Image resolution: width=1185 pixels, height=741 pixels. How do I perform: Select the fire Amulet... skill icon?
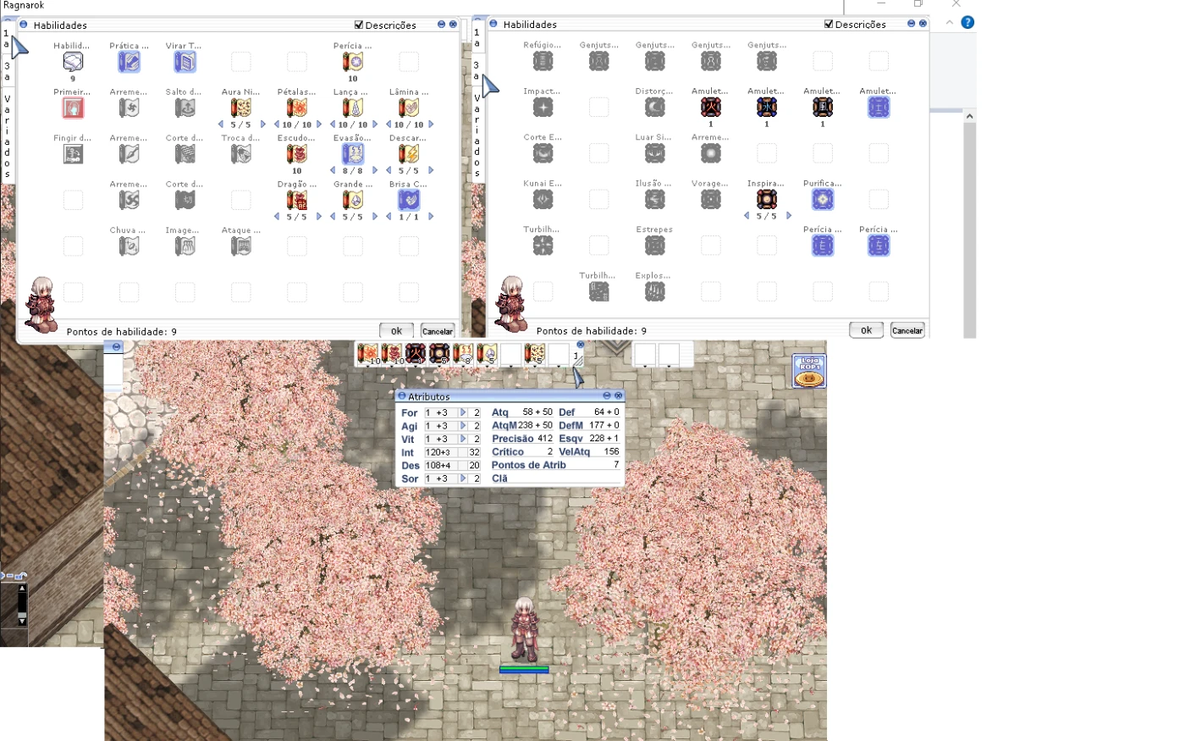710,107
